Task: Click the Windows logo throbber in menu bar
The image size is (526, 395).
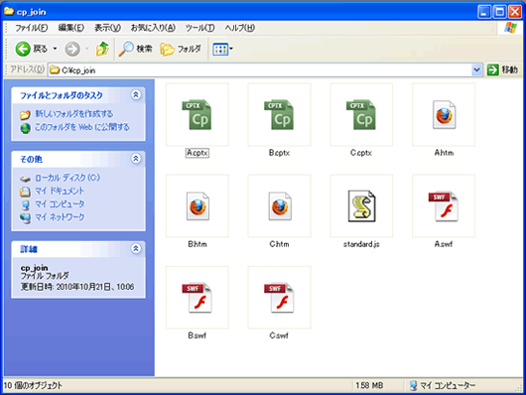Action: [510, 28]
